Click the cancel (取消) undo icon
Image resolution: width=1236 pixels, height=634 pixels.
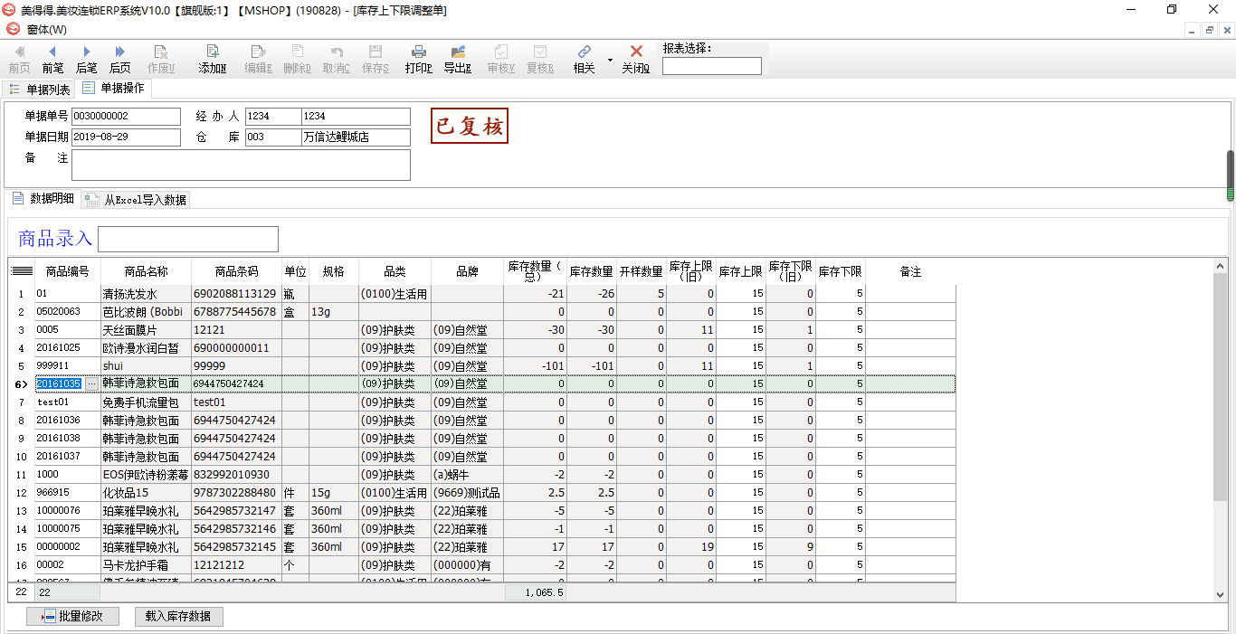(337, 52)
